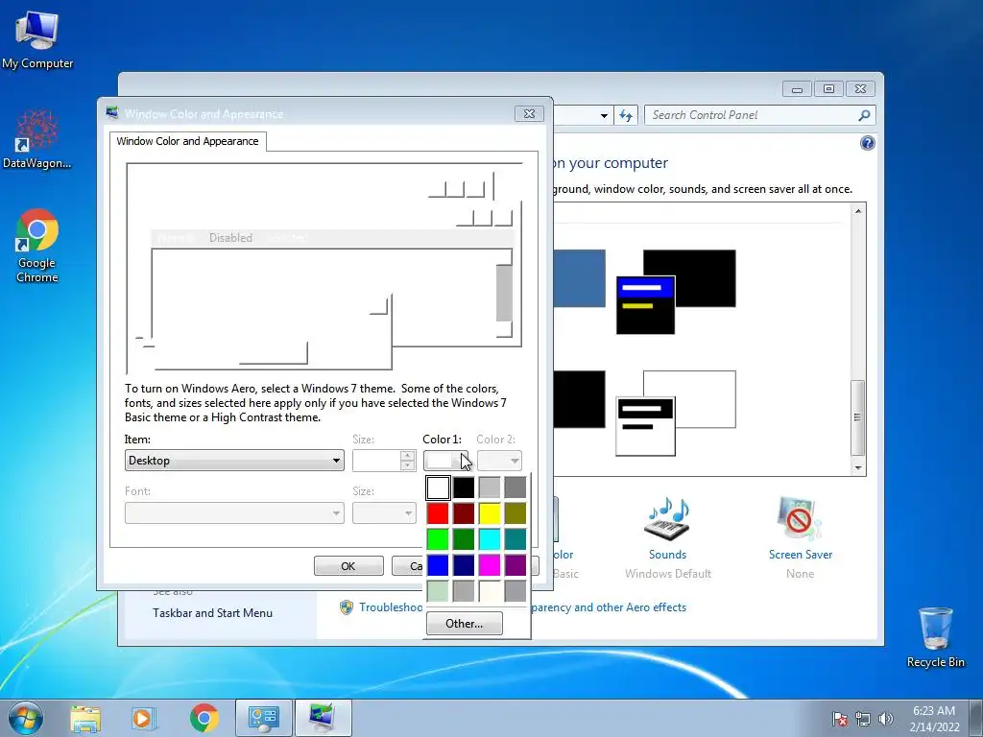Pick the red color swatch

(x=438, y=513)
